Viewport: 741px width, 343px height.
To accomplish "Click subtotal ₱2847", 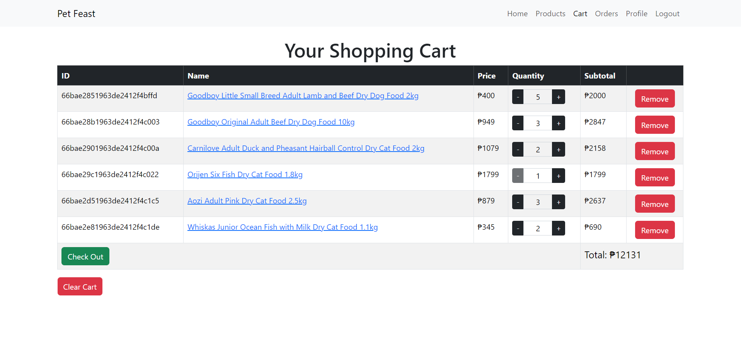I will click(x=595, y=122).
